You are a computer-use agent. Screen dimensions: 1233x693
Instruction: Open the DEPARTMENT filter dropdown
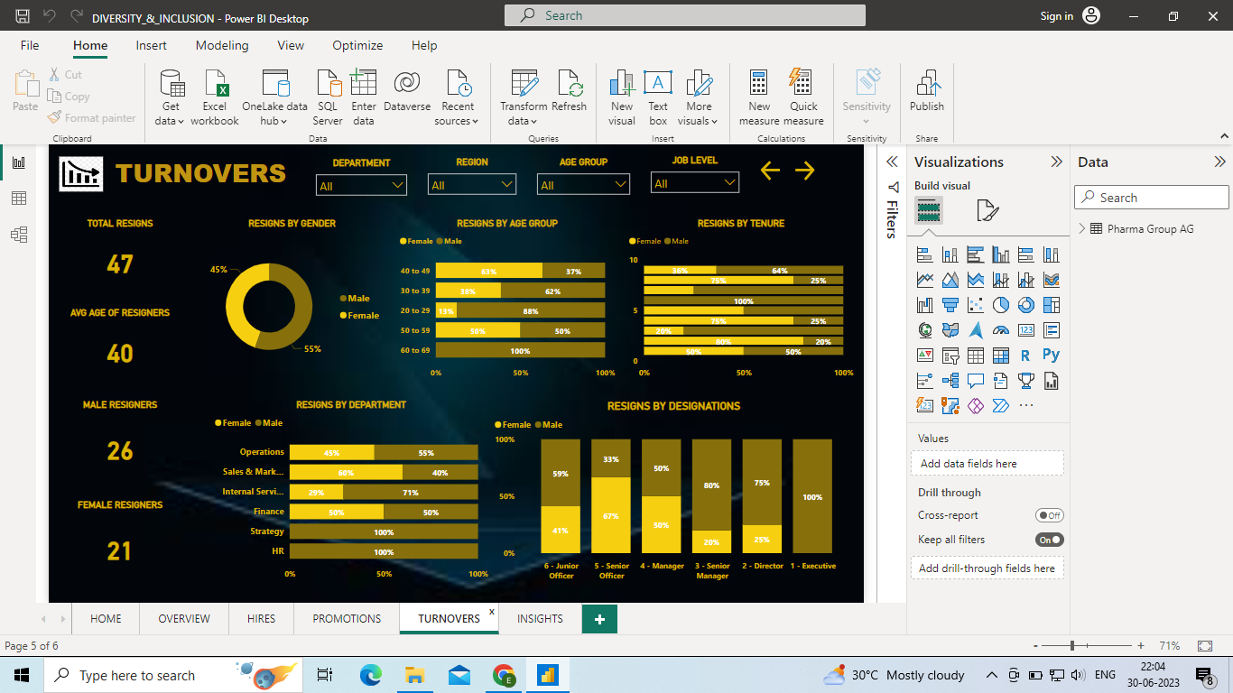point(398,184)
